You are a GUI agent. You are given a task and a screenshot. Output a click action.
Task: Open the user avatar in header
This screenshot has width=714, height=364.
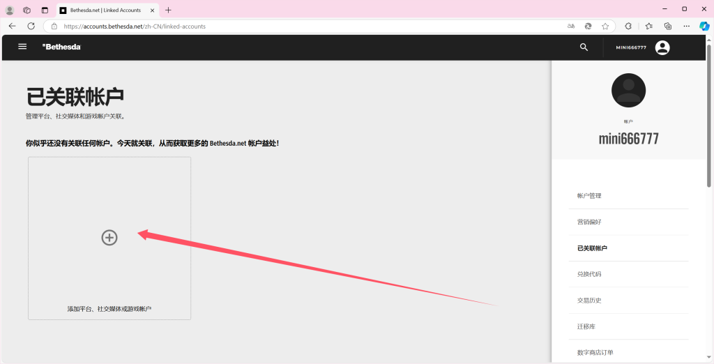[662, 47]
